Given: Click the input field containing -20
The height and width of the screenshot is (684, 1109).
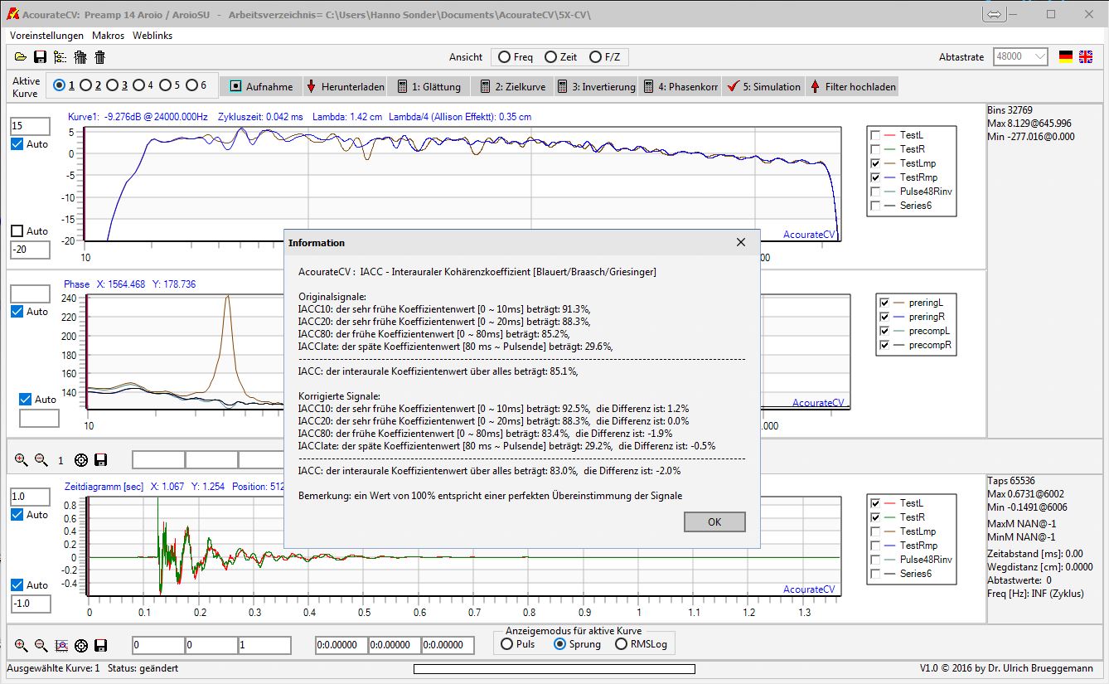Looking at the screenshot, I should [x=30, y=250].
